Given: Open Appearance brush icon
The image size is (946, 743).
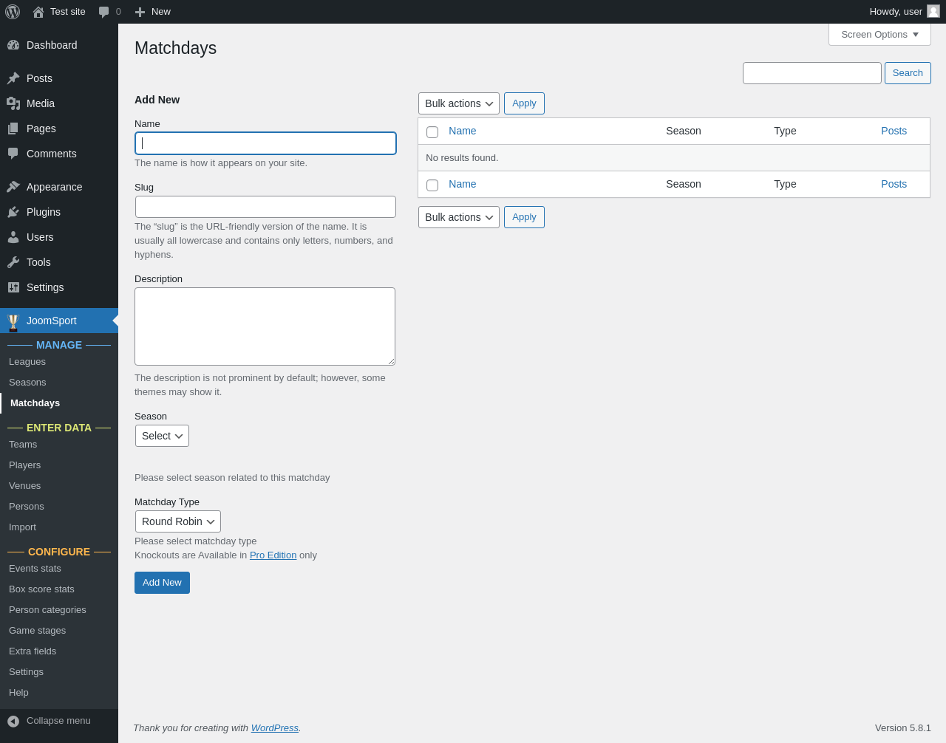Looking at the screenshot, I should (13, 187).
